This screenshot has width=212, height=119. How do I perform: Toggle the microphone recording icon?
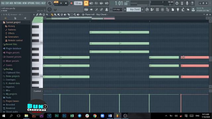187,3
